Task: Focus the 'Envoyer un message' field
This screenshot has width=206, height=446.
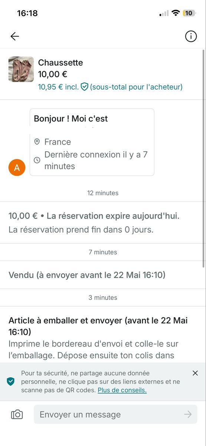Action: pyautogui.click(x=115, y=414)
